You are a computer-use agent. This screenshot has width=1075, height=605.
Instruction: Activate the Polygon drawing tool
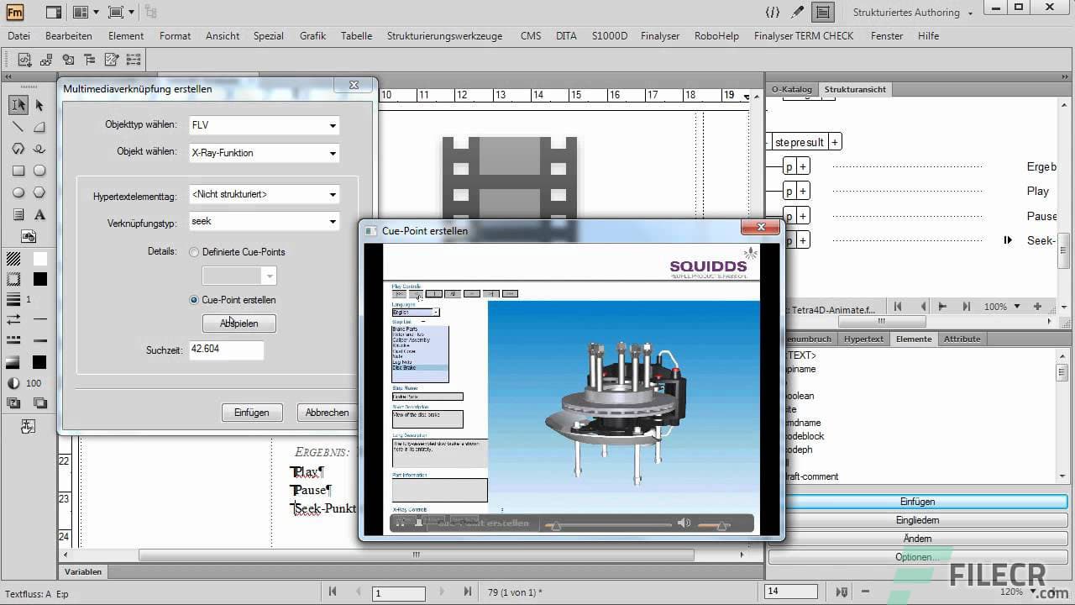pyautogui.click(x=39, y=192)
